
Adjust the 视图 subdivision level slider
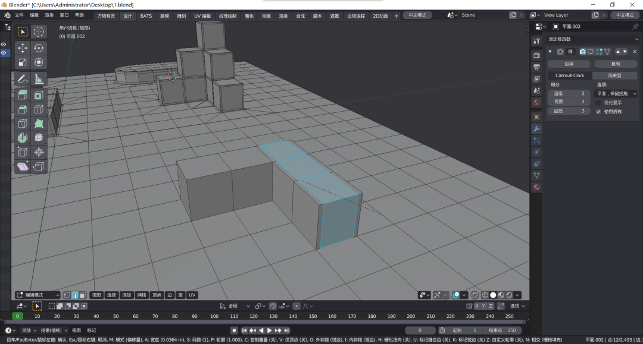pos(569,102)
